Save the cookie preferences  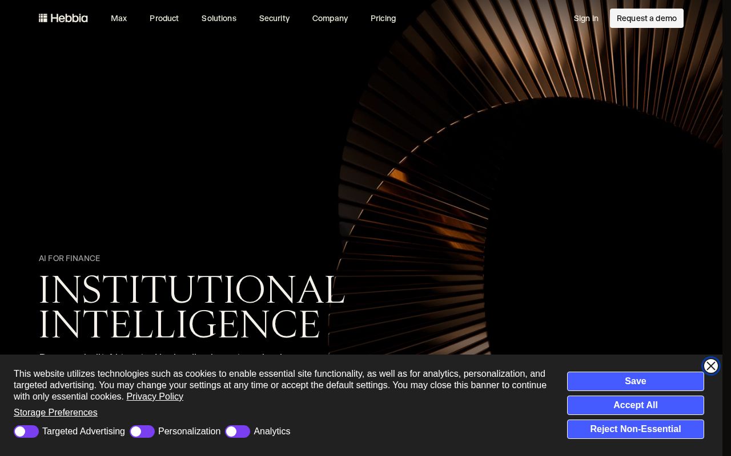(x=636, y=381)
